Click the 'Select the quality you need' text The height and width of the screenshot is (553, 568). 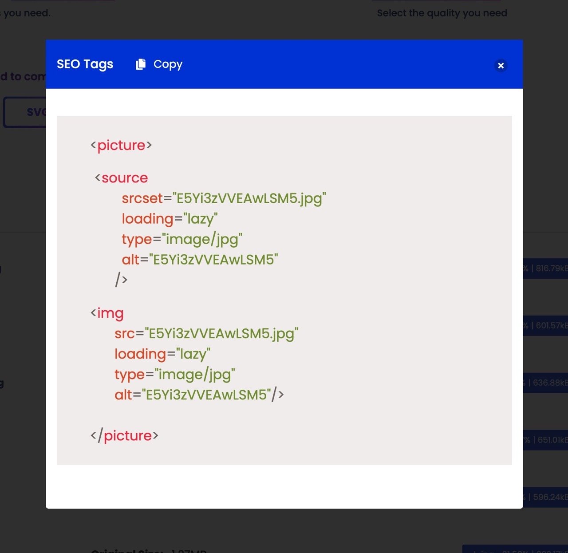pos(442,13)
